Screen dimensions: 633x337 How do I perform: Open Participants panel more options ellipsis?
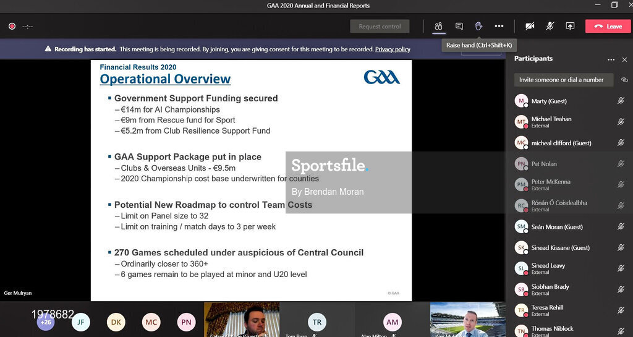[611, 60]
